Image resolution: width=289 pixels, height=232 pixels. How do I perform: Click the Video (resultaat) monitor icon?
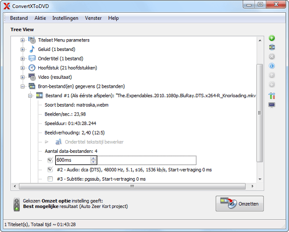(x=32, y=77)
